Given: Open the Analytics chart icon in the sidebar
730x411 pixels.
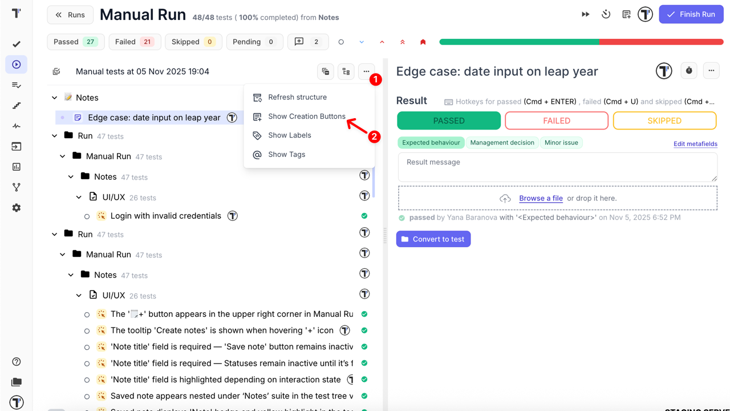Looking at the screenshot, I should pyautogui.click(x=17, y=167).
